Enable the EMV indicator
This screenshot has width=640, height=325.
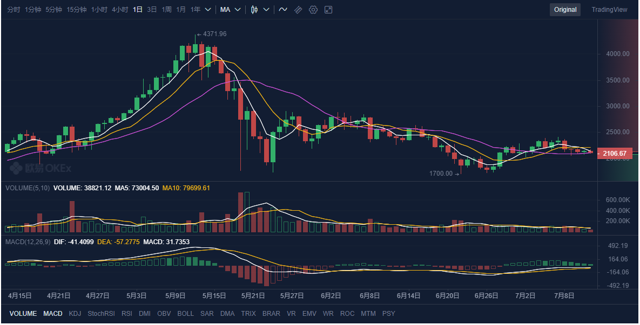[x=309, y=314]
